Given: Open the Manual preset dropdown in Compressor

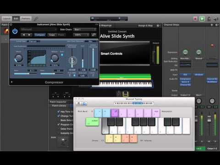Looking at the screenshot, I should [x=38, y=29].
